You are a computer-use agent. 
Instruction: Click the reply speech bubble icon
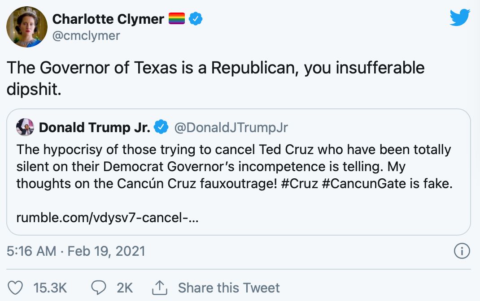tap(98, 288)
